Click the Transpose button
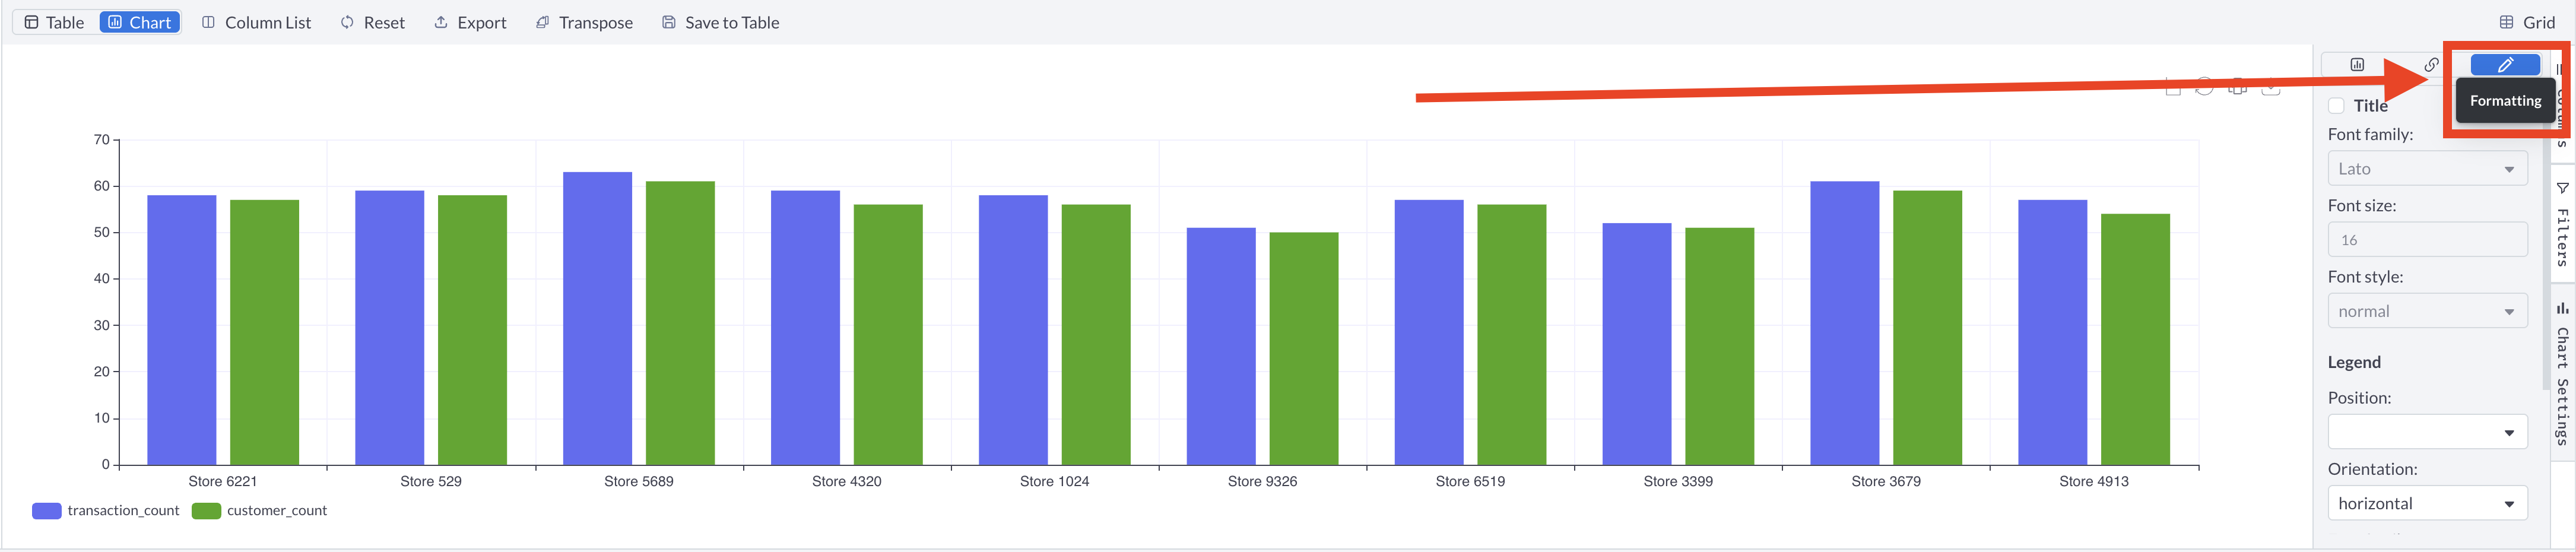The height and width of the screenshot is (552, 2576). coord(584,22)
